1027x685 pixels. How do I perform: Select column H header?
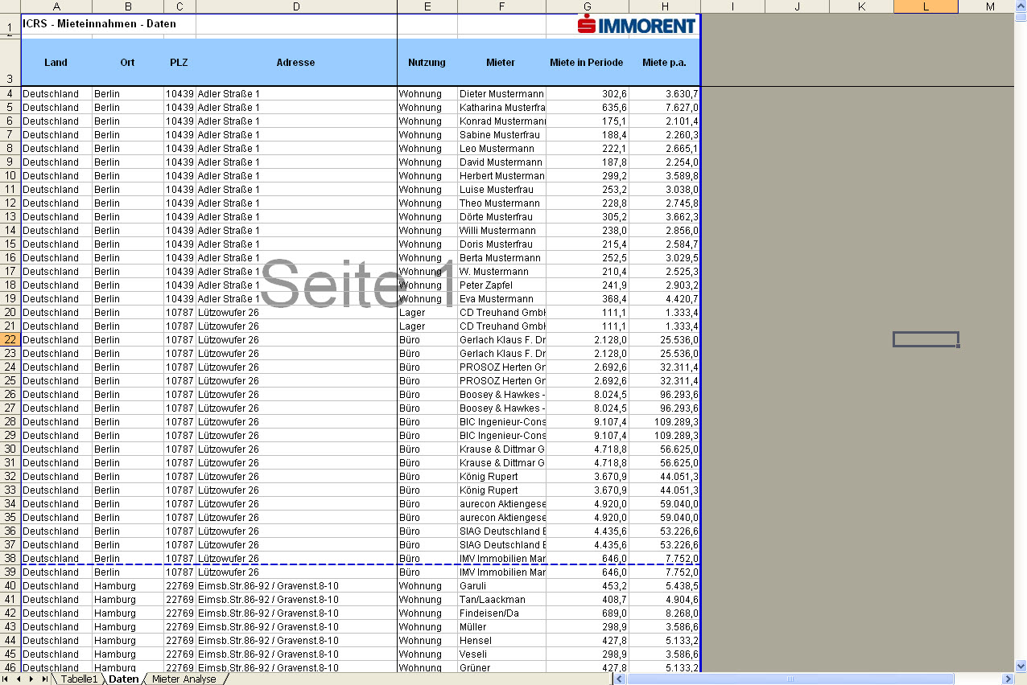pyautogui.click(x=665, y=6)
